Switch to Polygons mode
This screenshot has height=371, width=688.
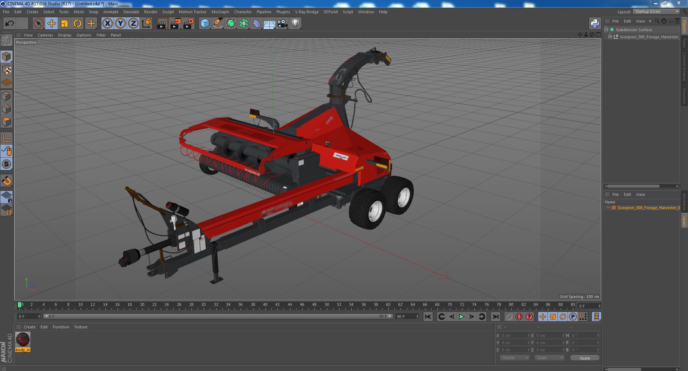click(x=6, y=122)
